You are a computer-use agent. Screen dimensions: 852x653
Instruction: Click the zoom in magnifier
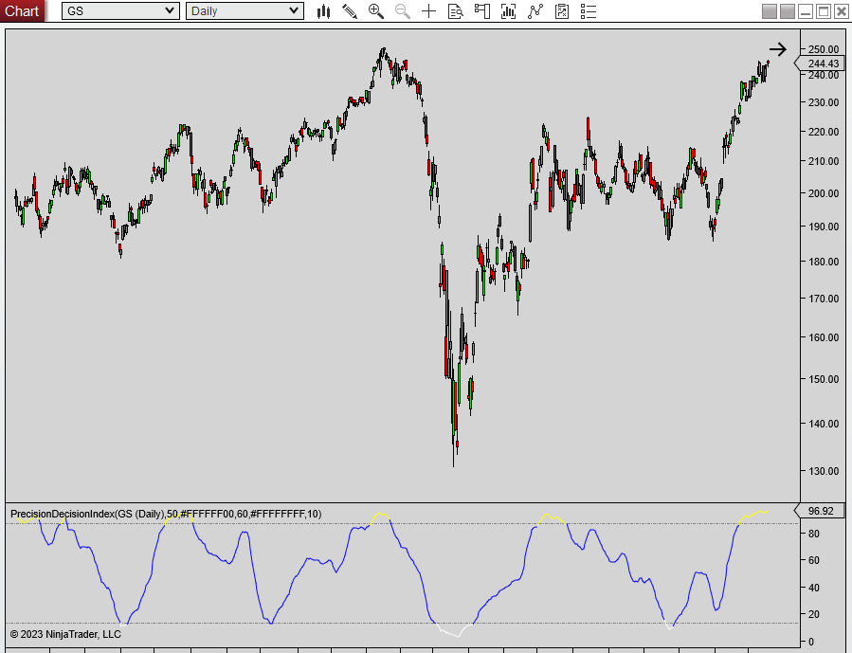pos(376,11)
